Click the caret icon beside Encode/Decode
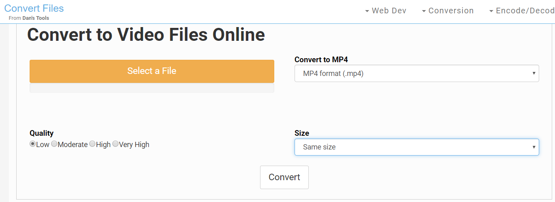 pos(491,11)
